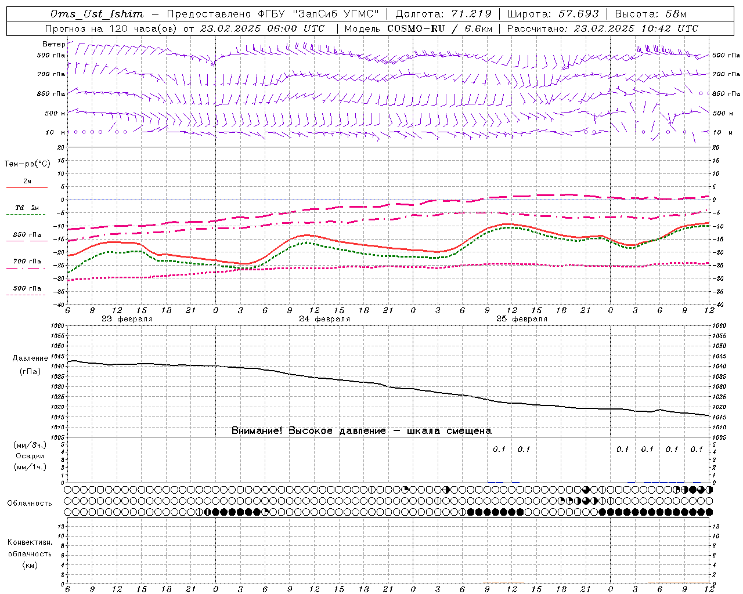The image size is (743, 594).
Task: Click the 24 февраля date label
Action: (324, 319)
